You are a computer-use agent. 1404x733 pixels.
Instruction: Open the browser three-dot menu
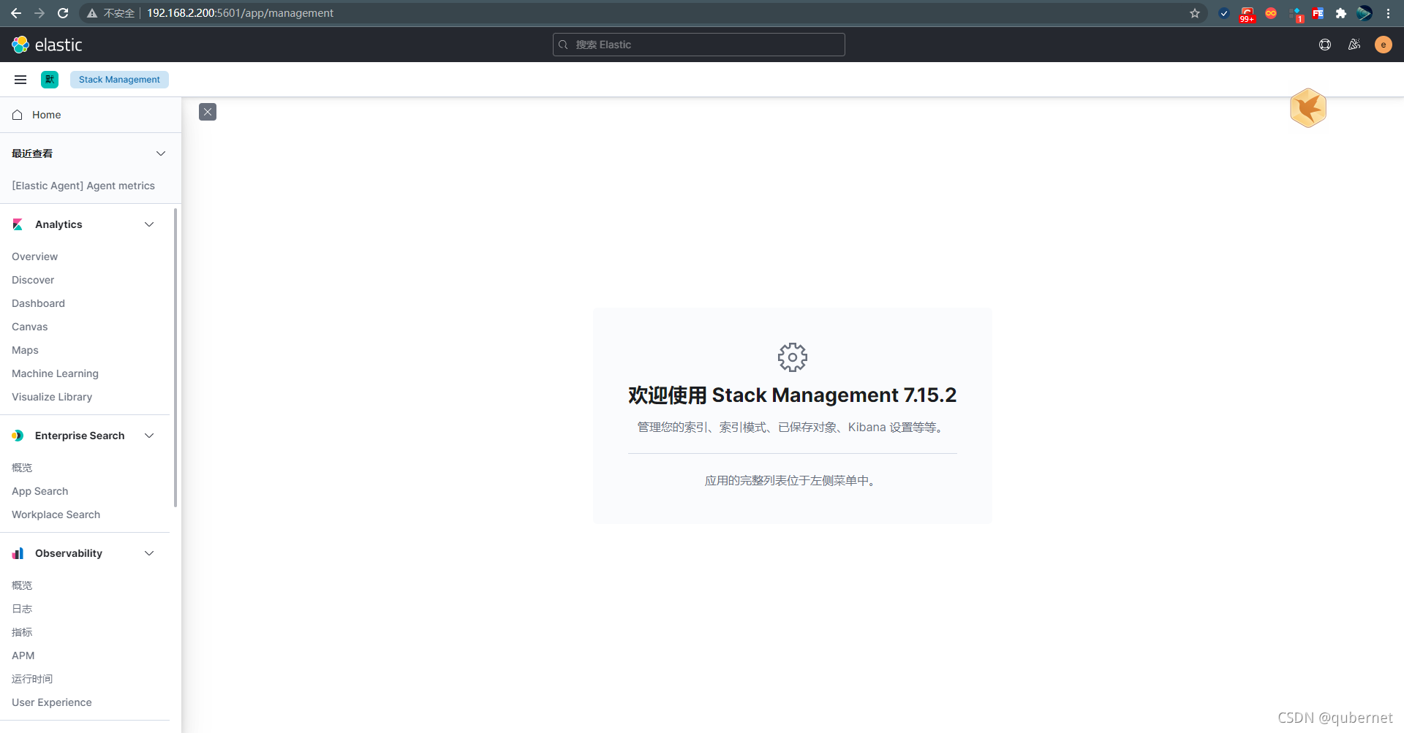point(1388,13)
